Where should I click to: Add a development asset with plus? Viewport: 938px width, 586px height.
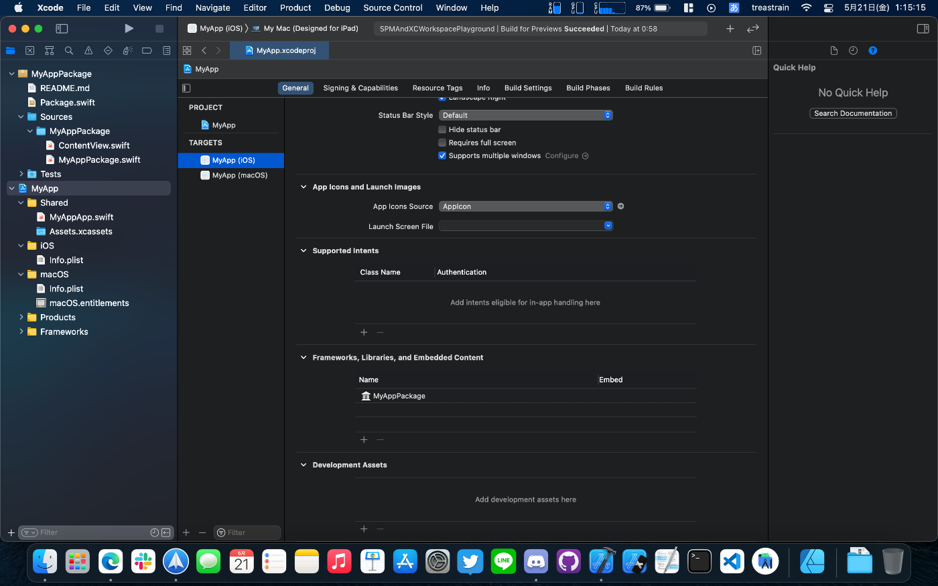tap(364, 529)
